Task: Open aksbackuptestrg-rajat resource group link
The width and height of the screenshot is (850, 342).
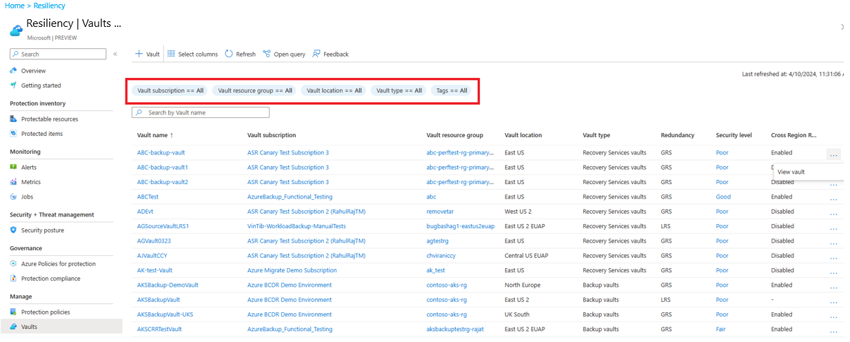Action: [455, 329]
